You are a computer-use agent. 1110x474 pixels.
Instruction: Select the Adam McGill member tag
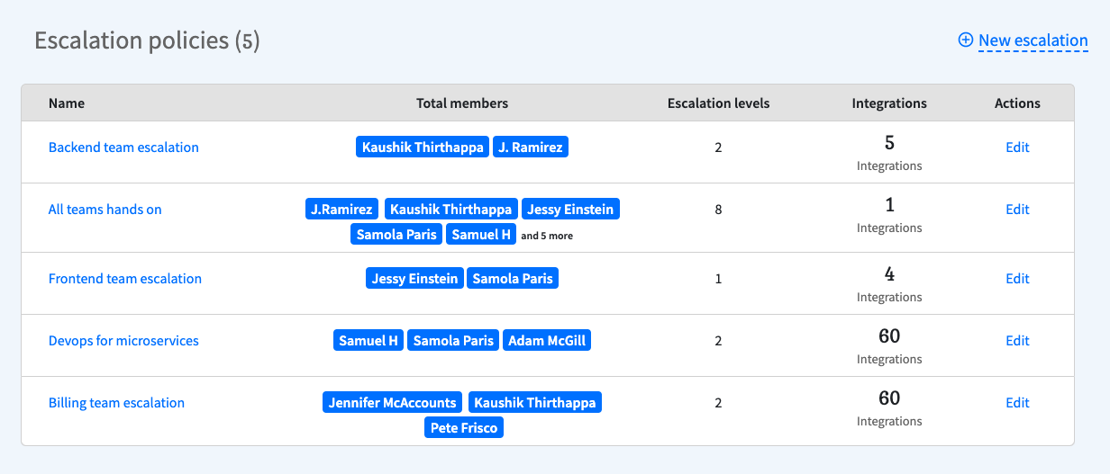pos(547,341)
